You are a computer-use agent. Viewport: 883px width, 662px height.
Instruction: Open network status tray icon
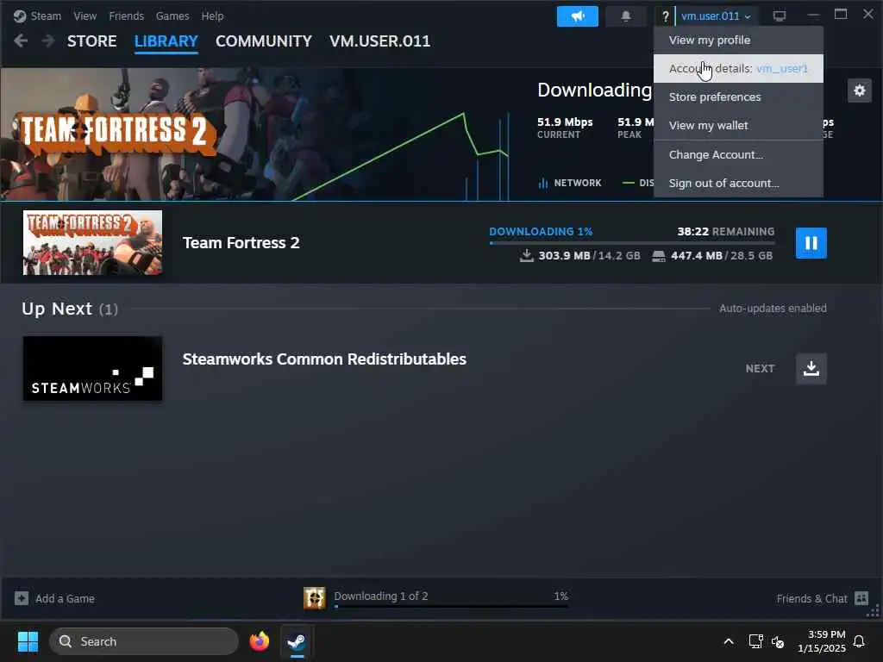[755, 641]
